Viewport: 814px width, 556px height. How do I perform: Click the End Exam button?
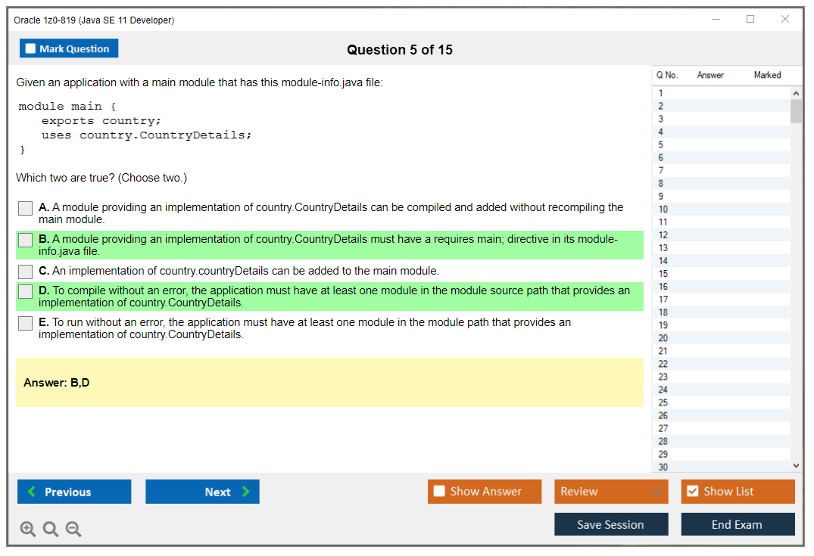[738, 524]
